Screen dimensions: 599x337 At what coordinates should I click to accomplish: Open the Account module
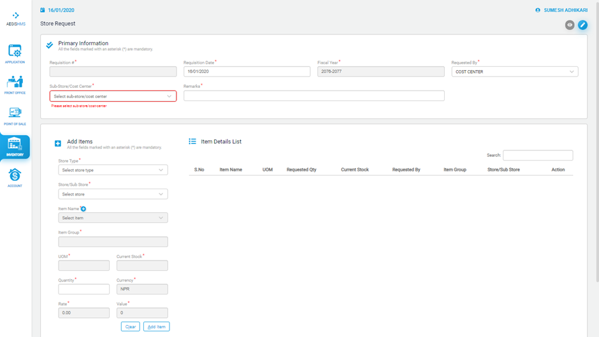pos(15,178)
